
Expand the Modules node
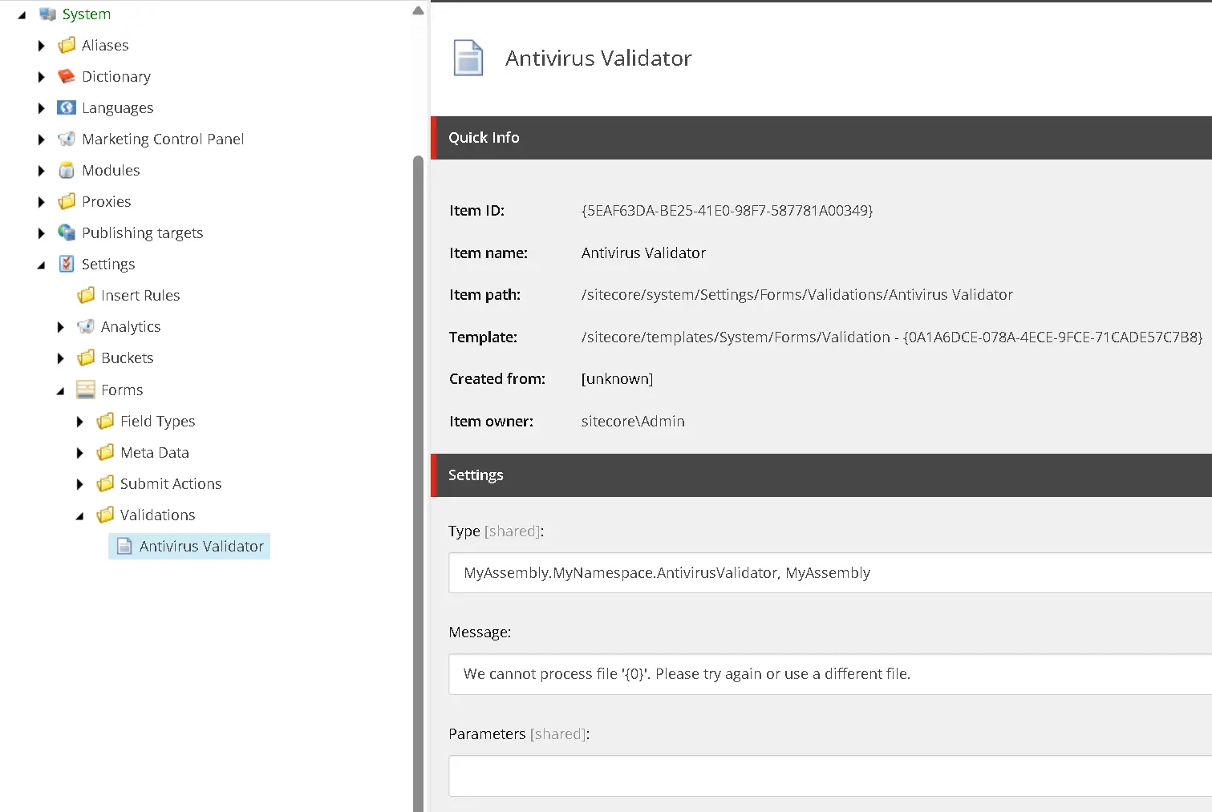[41, 171]
